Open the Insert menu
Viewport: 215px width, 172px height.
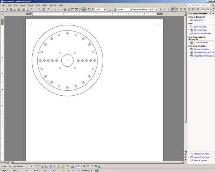22,5
